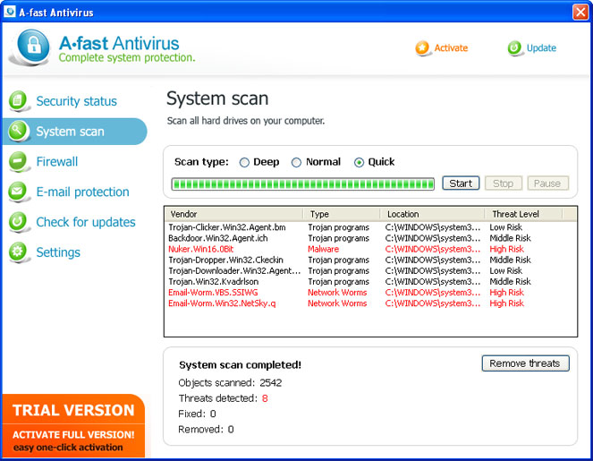Open the Check for updates section

click(86, 222)
